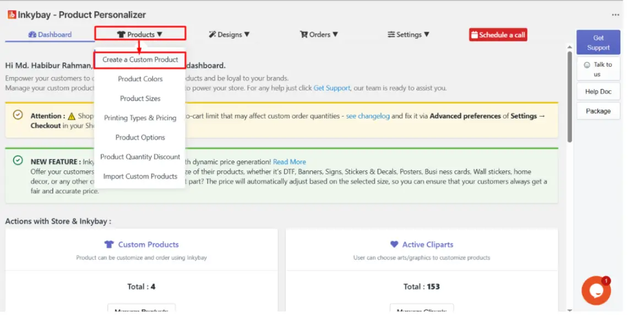This screenshot has width=631, height=315.
Task: Switch to the Dashboard tab
Action: coord(50,35)
